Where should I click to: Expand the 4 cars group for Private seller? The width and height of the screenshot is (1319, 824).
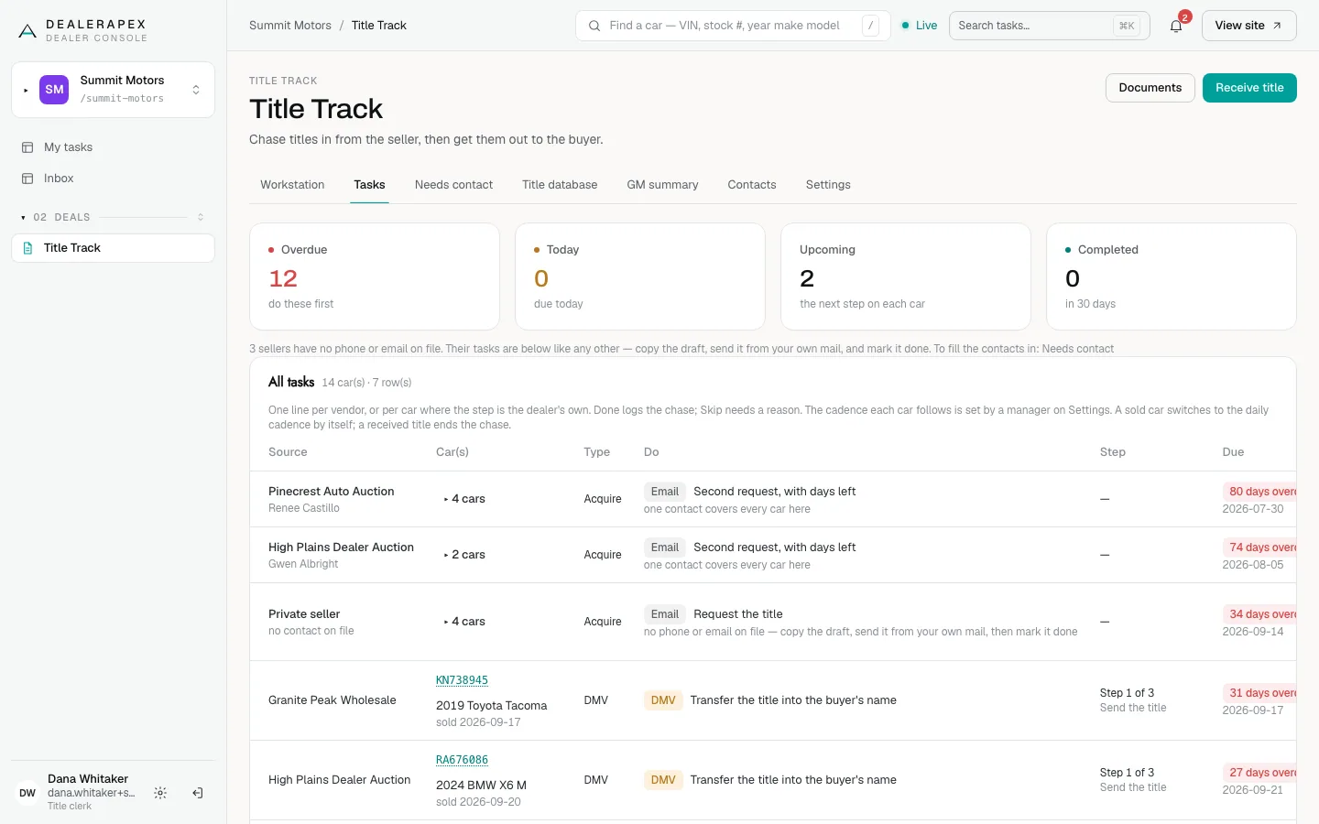click(x=464, y=622)
